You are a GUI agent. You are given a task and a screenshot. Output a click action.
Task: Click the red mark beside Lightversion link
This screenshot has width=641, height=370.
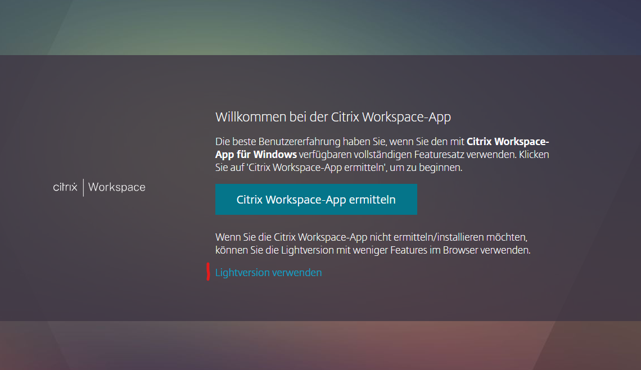(208, 272)
